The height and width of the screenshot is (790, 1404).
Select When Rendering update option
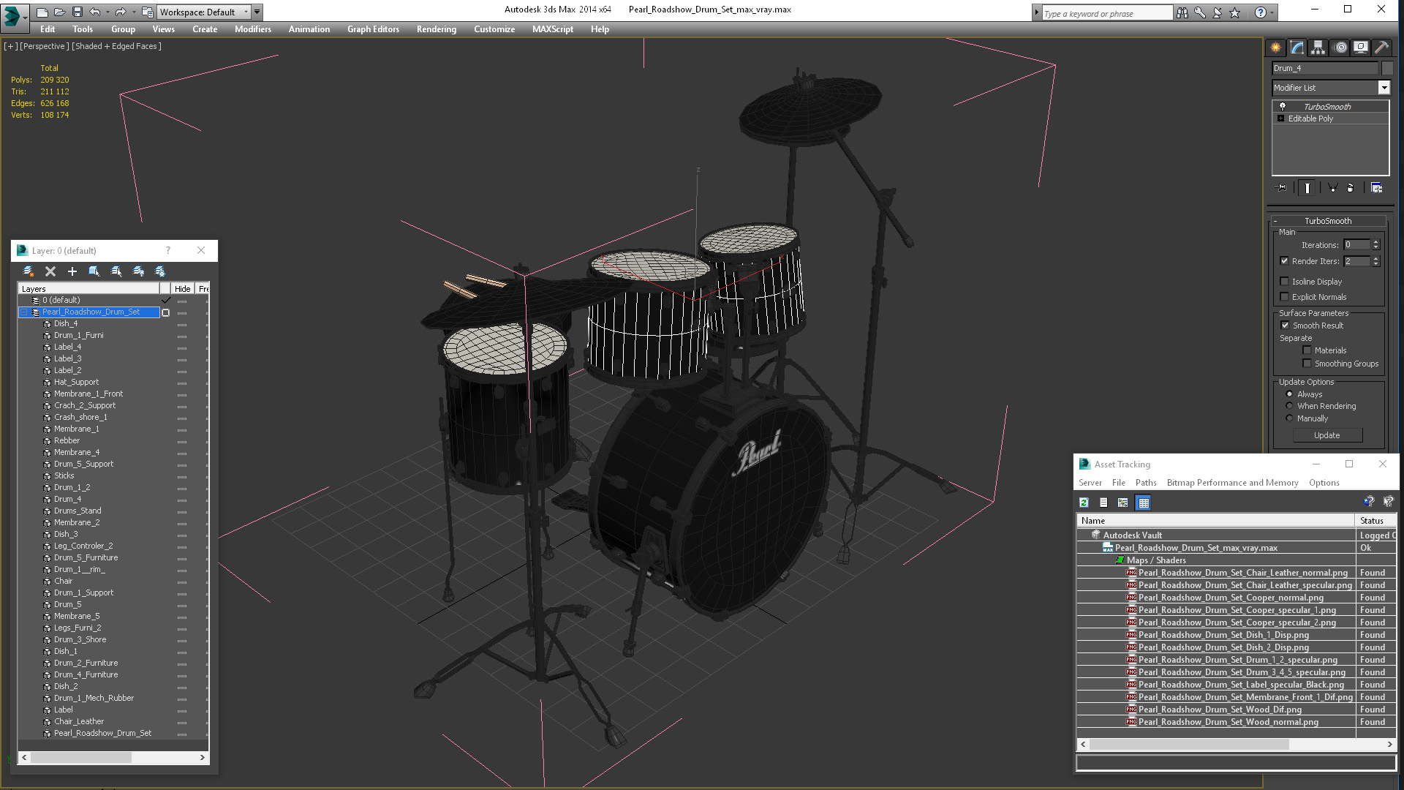click(x=1289, y=406)
